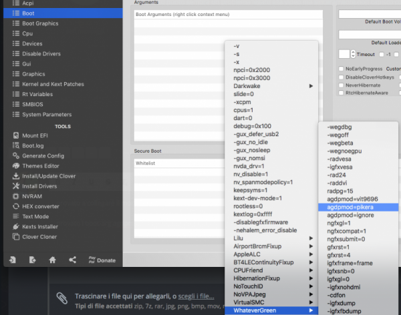This screenshot has width=401, height=315.
Task: Click the Generate Config gears icon
Action: click(x=16, y=155)
